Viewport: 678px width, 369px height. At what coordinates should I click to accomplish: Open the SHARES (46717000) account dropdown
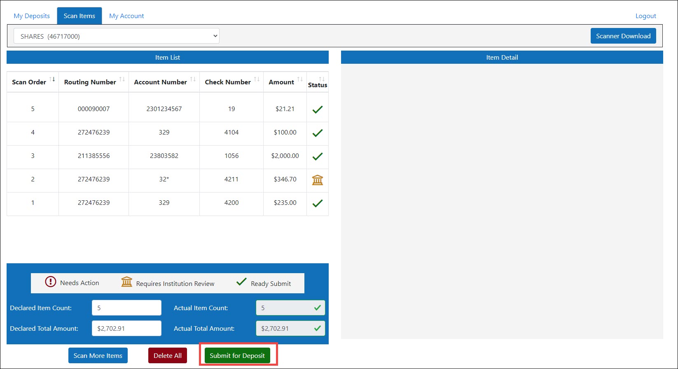click(x=117, y=36)
